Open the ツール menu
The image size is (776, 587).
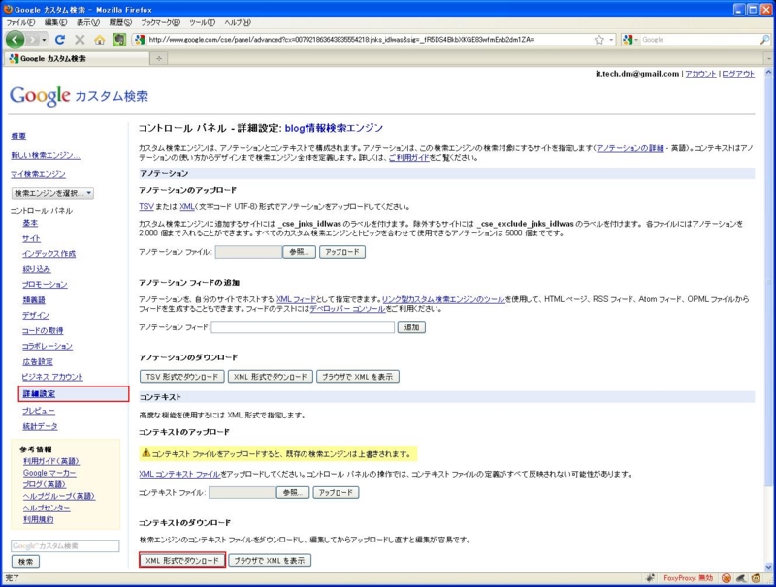coord(202,22)
